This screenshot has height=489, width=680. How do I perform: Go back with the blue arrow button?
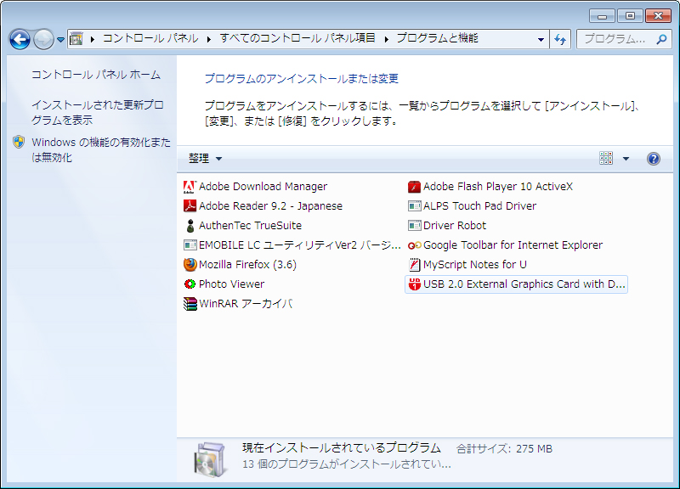coord(20,40)
